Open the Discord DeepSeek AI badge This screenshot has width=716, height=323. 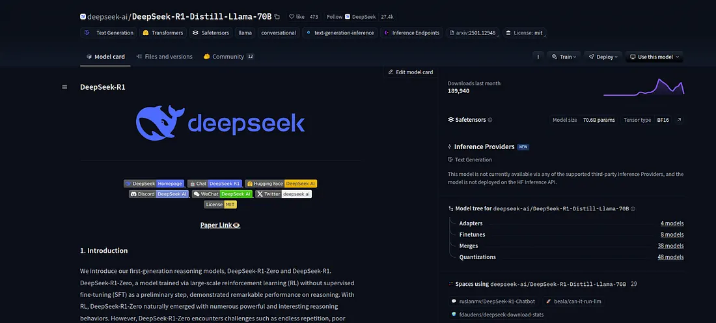159,193
